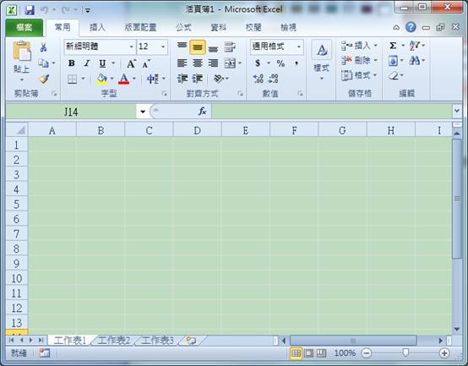Click the Clear eraser icon
Screen dimensions: 468x366
point(394,76)
